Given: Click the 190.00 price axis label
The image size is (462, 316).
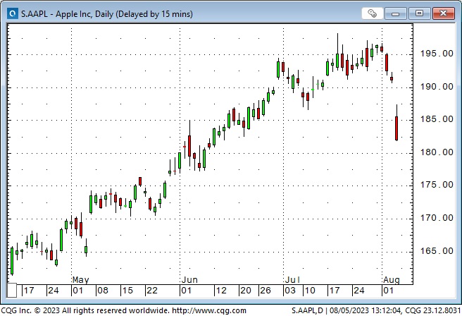Looking at the screenshot, I should tap(437, 87).
